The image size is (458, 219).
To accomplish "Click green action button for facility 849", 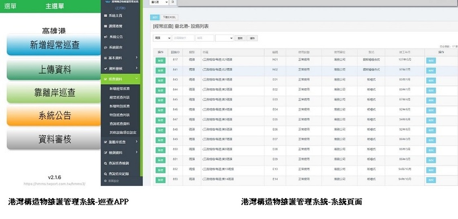I will point(160,140).
